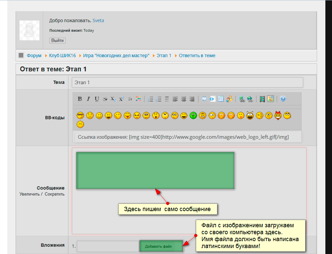Go to the Форум breadcrumb
Image resolution: width=332 pixels, height=254 pixels.
34,55
